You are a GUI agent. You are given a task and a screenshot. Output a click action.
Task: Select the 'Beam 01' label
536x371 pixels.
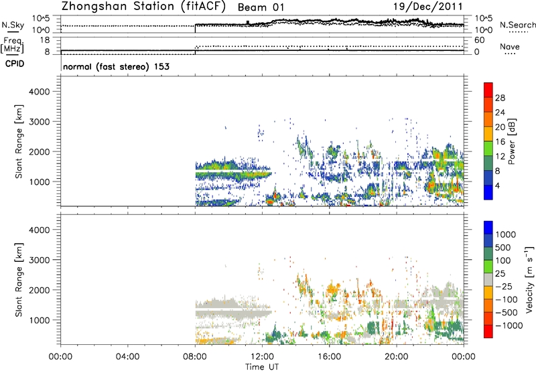[261, 7]
